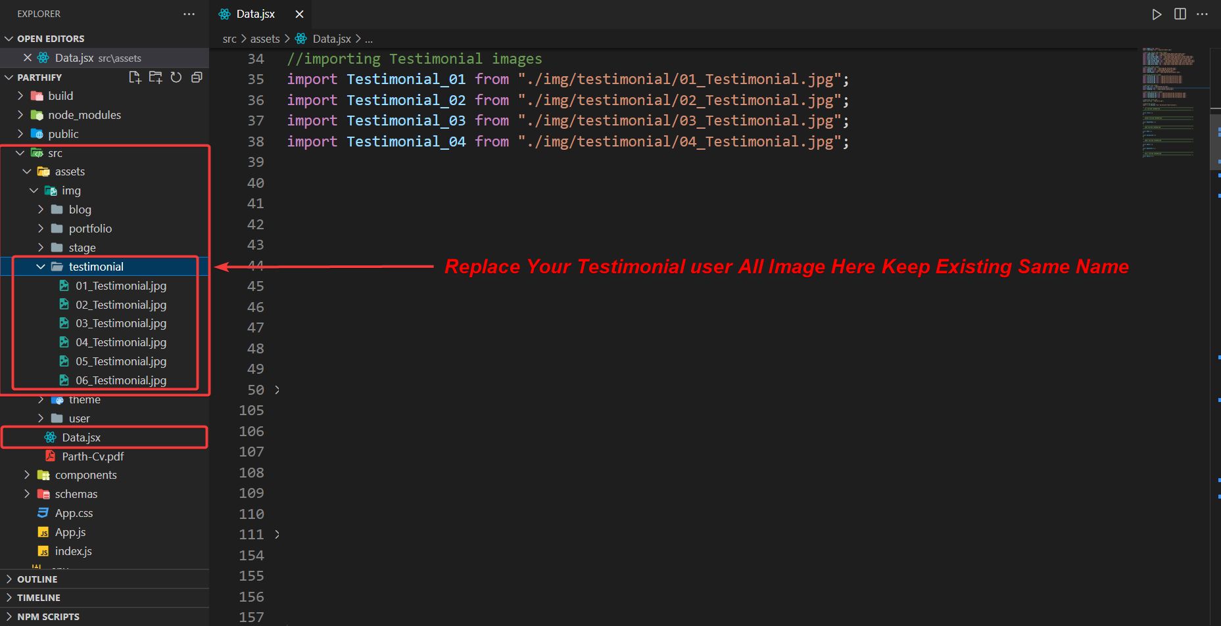Screen dimensions: 1221x626
Task: Open explorer views and more actions menu
Action: 189,14
